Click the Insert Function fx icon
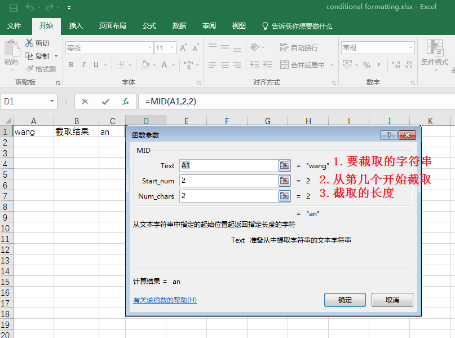The width and height of the screenshot is (455, 338). pos(126,102)
